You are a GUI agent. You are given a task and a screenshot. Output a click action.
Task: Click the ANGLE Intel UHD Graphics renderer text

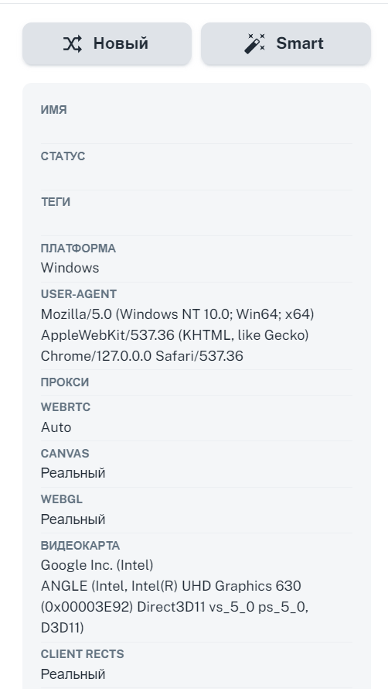tap(175, 607)
